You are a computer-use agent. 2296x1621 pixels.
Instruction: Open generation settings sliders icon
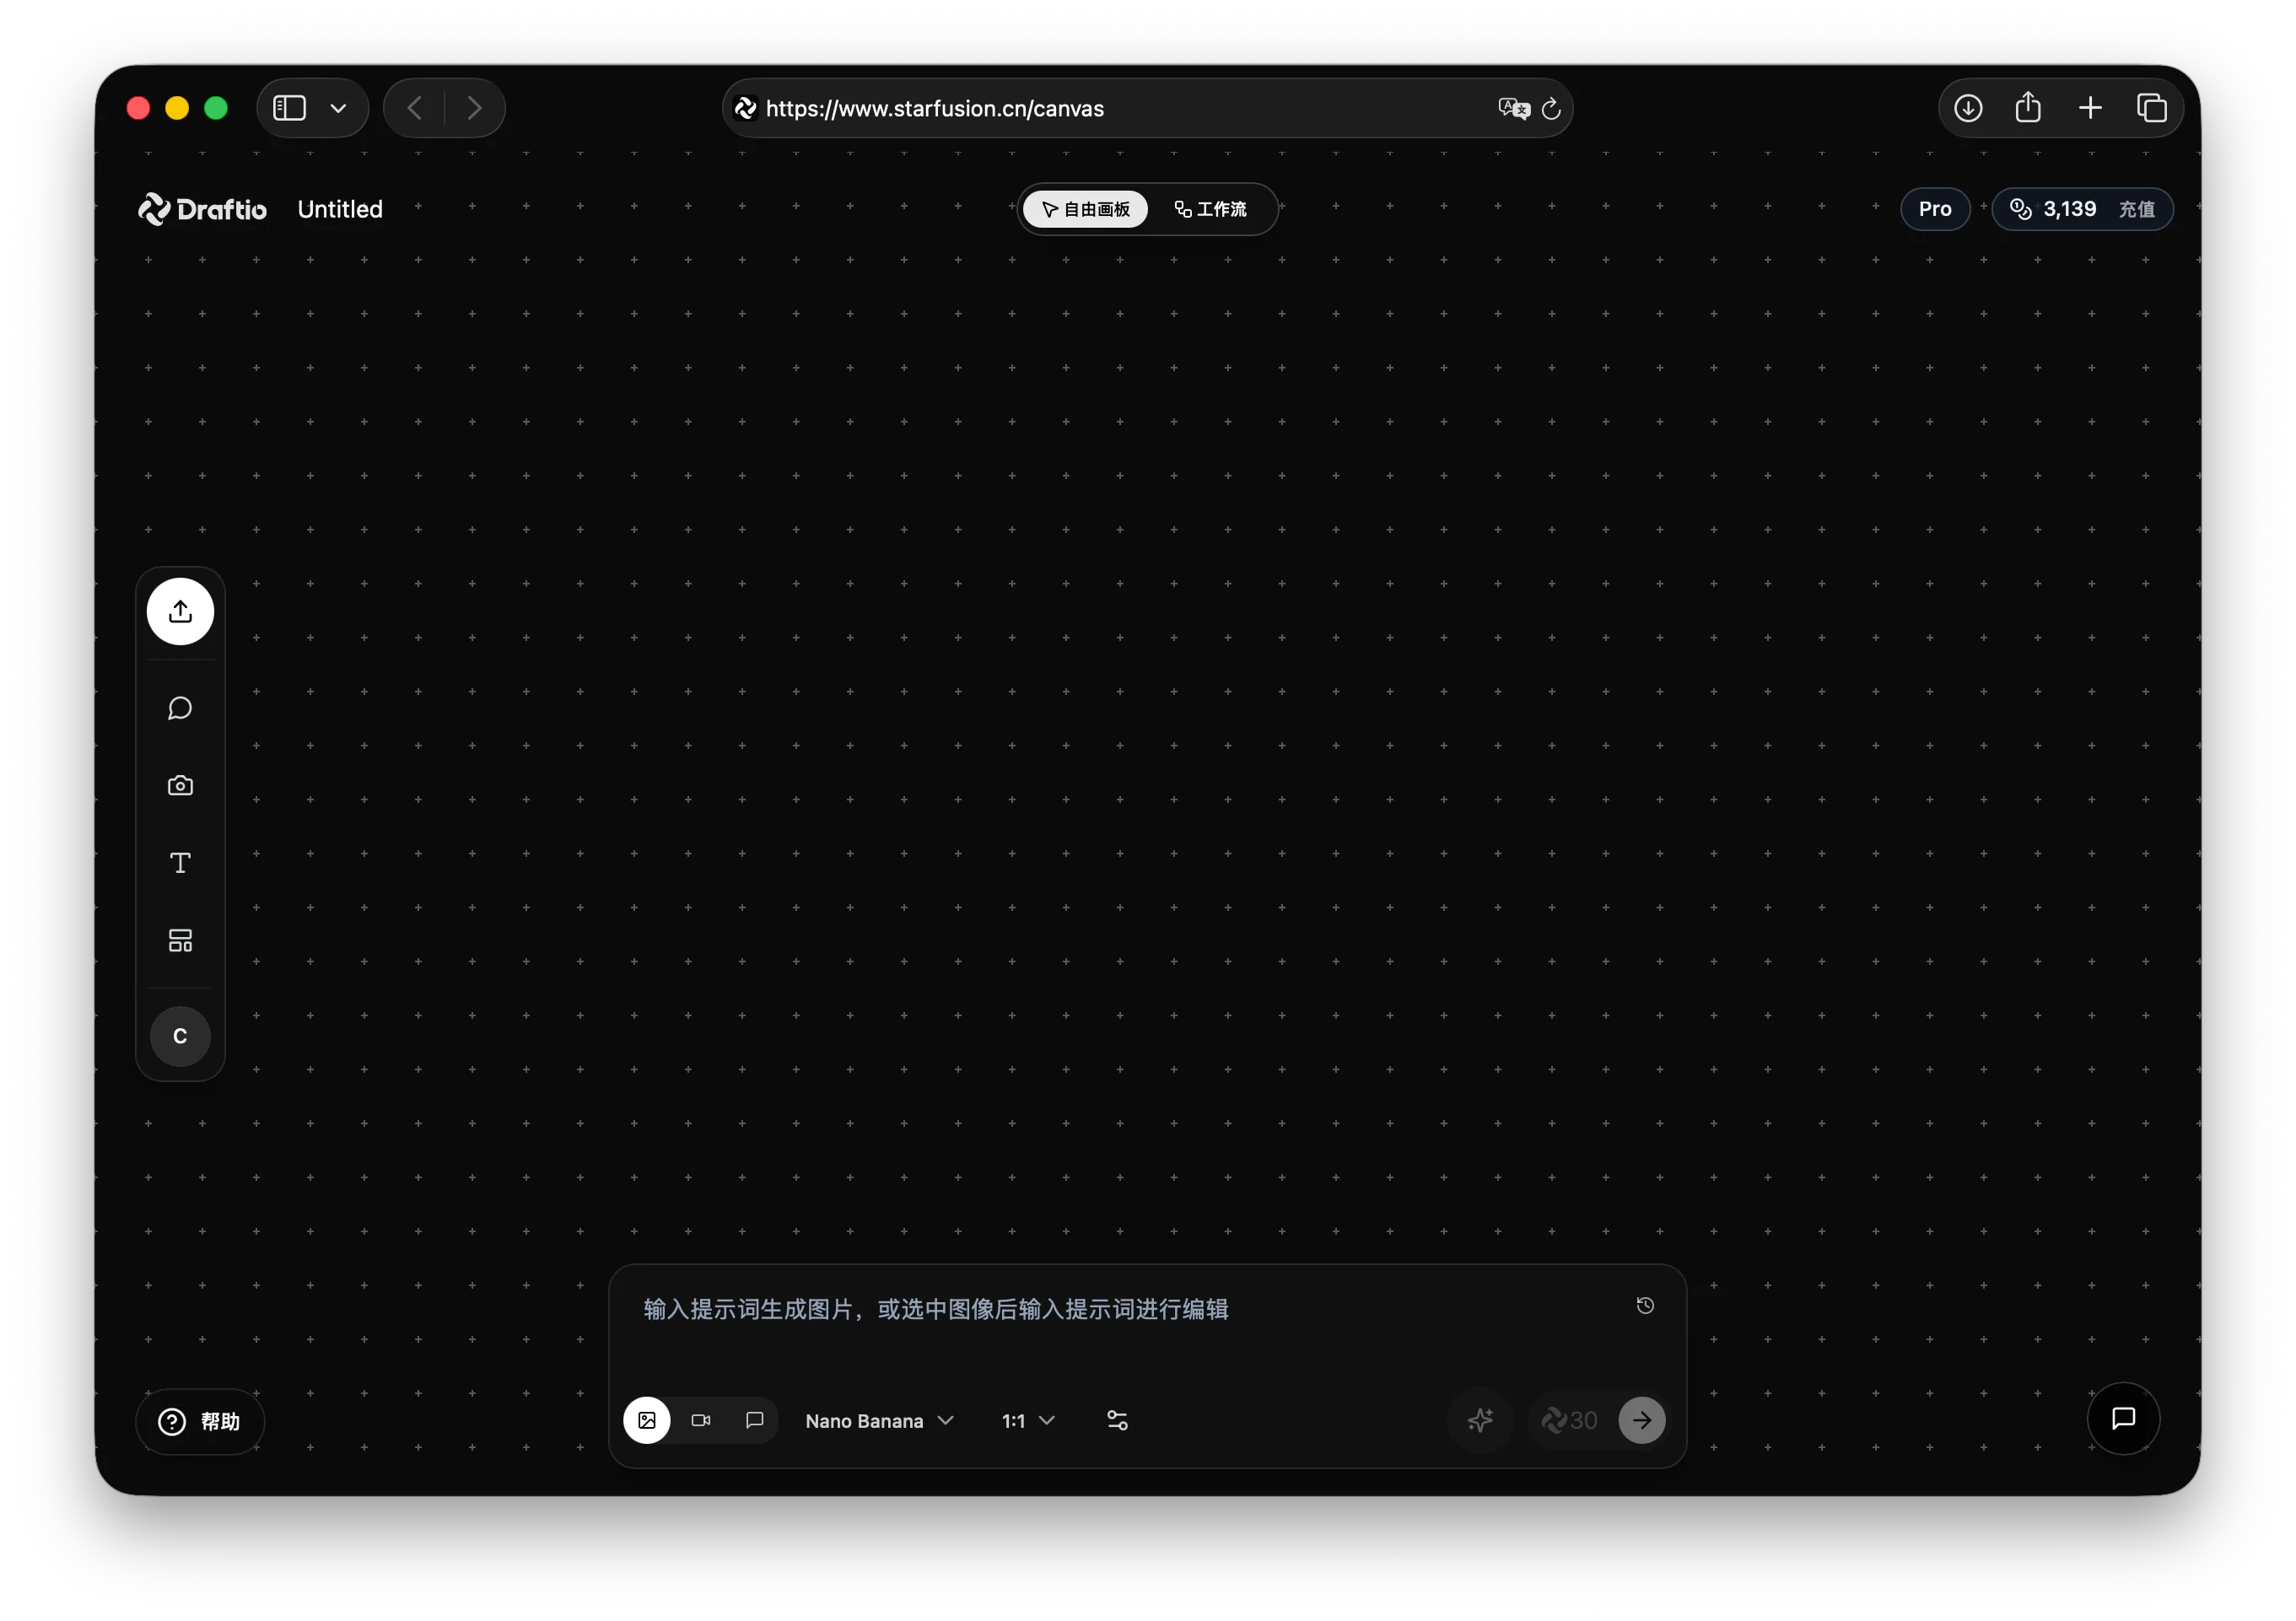tap(1117, 1420)
